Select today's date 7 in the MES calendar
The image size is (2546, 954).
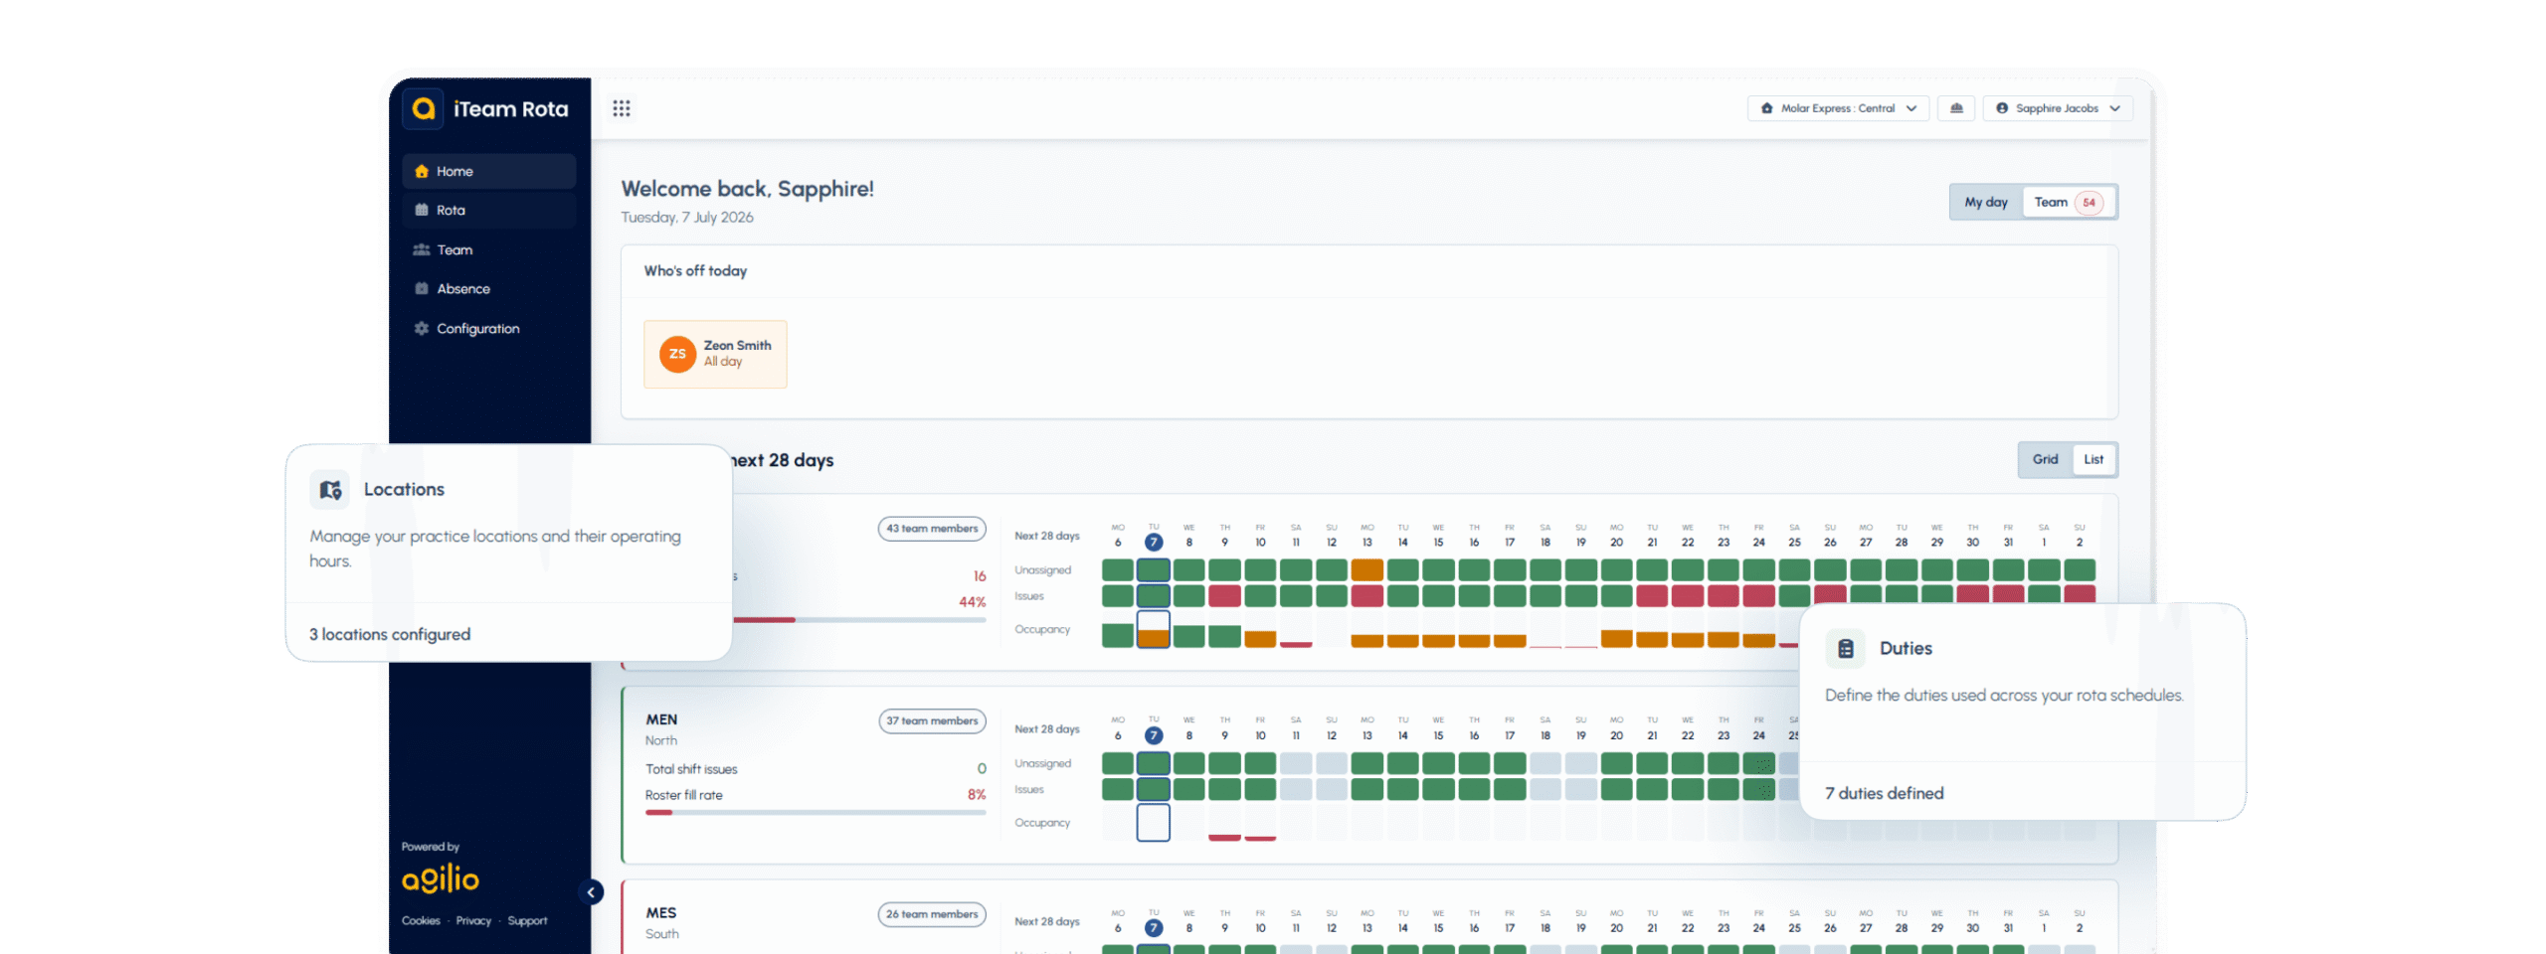(1153, 928)
